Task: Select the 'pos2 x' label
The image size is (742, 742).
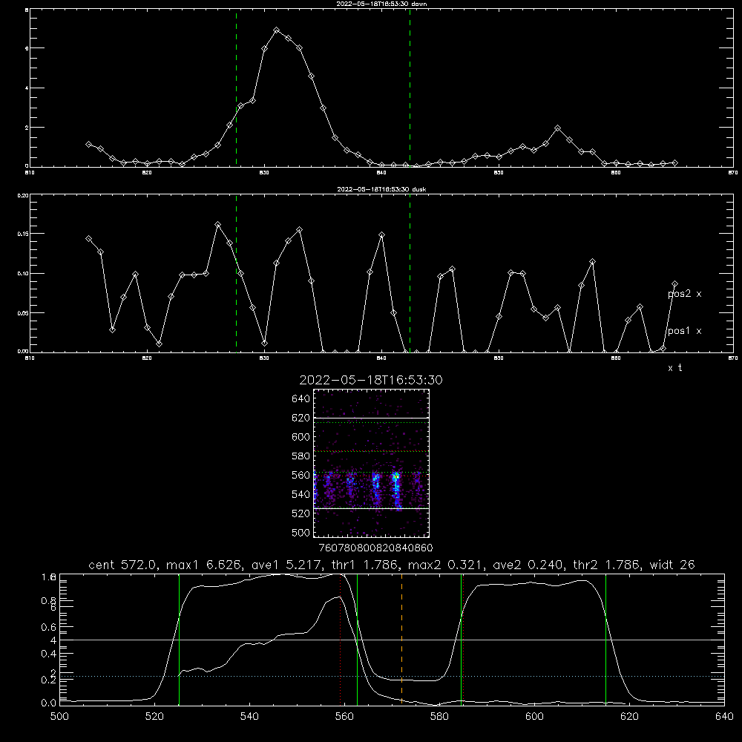Action: tap(684, 294)
